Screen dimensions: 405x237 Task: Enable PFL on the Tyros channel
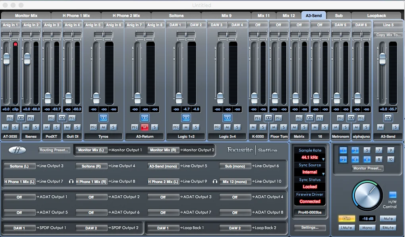(93, 127)
